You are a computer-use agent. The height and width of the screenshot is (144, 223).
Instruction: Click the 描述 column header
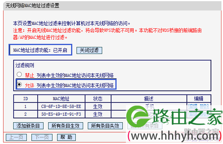tap(149, 99)
